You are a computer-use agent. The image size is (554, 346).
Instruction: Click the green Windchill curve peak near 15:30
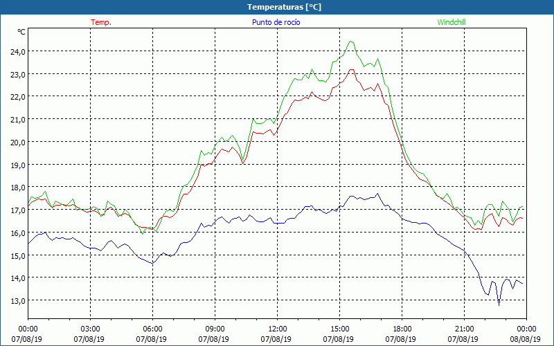click(x=350, y=42)
